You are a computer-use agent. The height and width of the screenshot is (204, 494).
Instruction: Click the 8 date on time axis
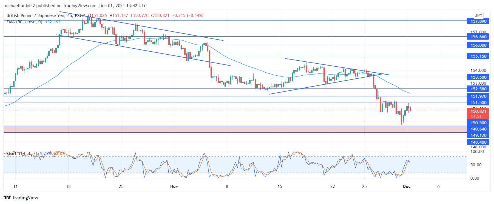point(227,187)
